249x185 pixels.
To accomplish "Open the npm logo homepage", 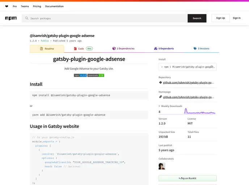I will [x=11, y=18].
